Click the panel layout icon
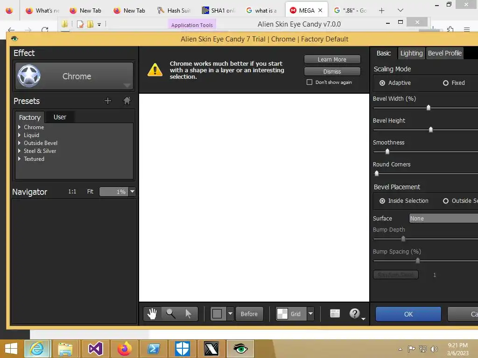The height and width of the screenshot is (358, 478). [335, 313]
